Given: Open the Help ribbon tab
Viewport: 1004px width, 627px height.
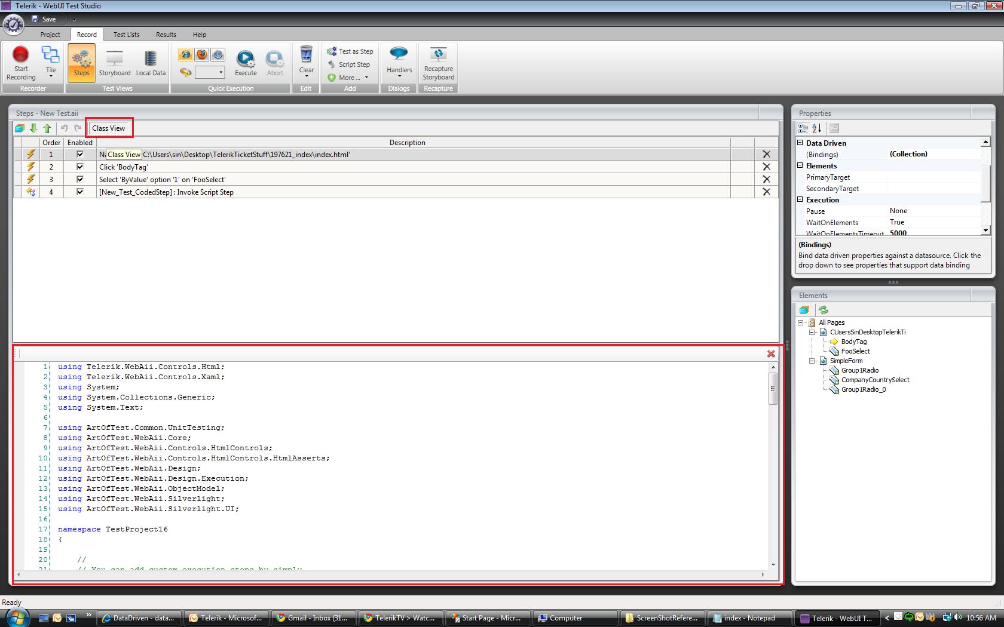Looking at the screenshot, I should point(200,35).
